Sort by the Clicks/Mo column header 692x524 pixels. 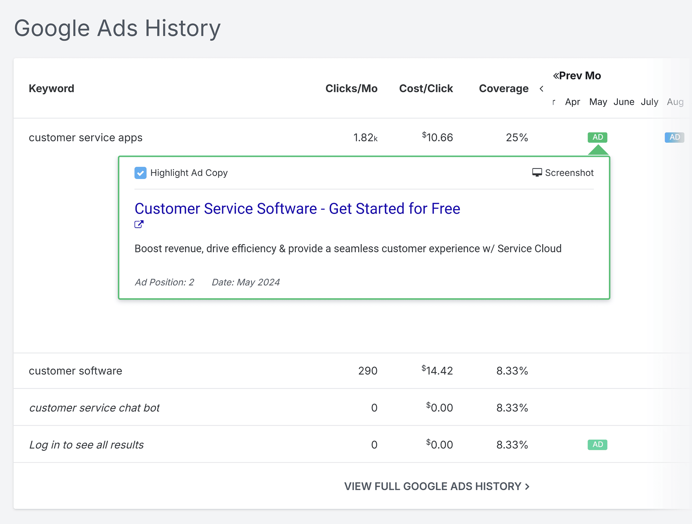point(352,89)
